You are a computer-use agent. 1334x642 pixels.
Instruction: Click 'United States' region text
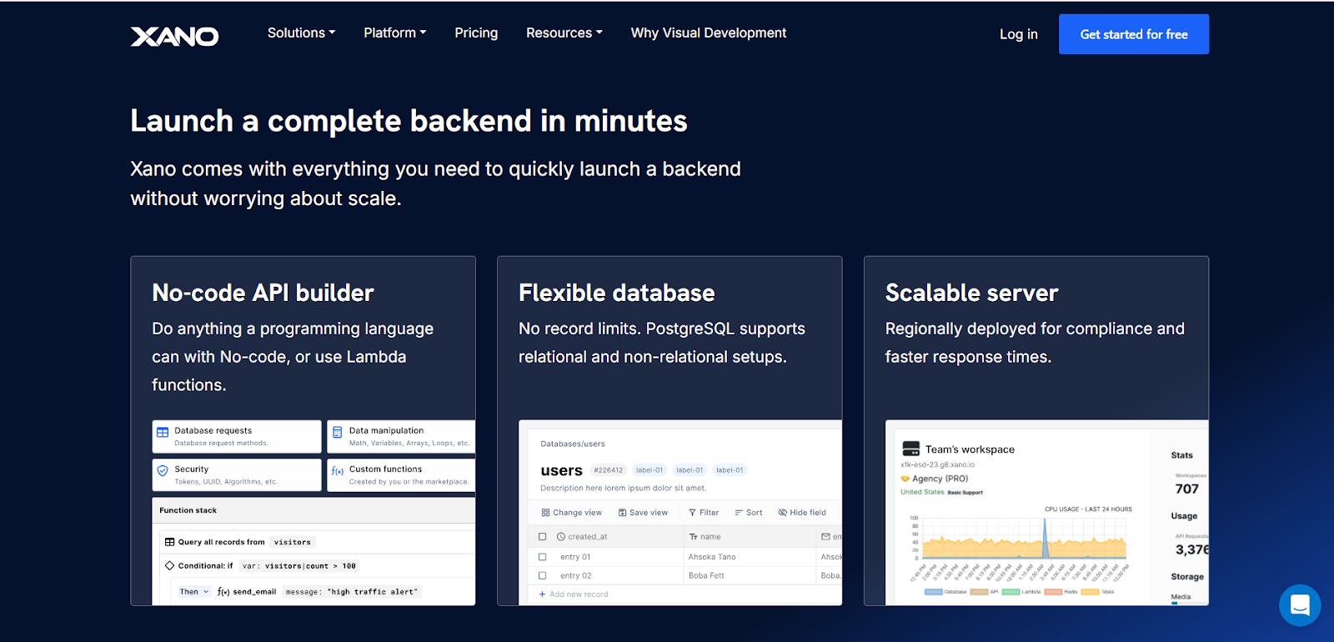coord(922,492)
